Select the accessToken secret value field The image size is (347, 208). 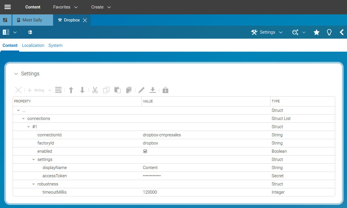[x=152, y=176]
